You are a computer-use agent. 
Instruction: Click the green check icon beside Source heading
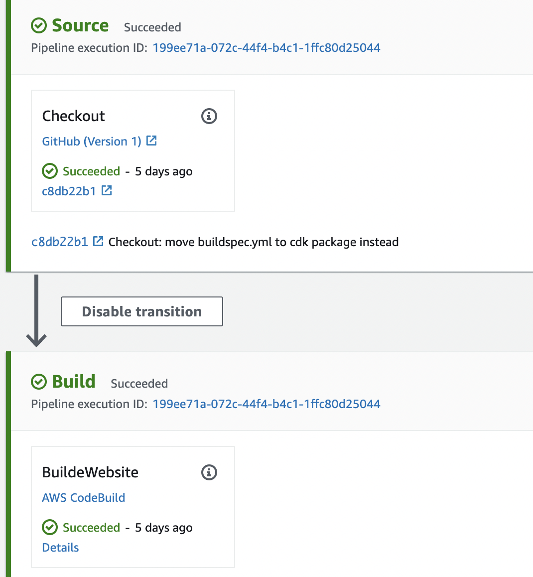[39, 25]
